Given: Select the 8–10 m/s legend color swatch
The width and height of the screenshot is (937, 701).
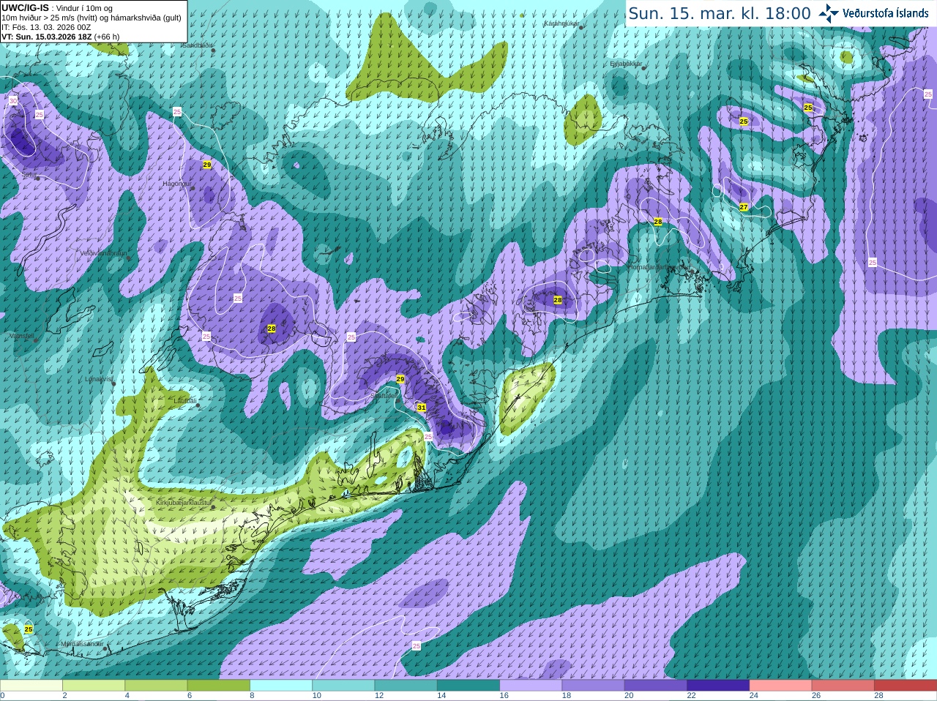Looking at the screenshot, I should [280, 686].
